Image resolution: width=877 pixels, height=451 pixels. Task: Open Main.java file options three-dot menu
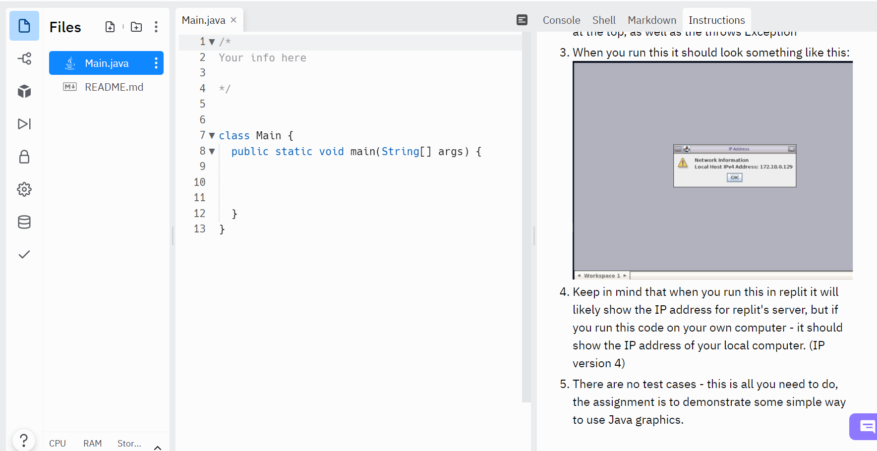pos(156,63)
